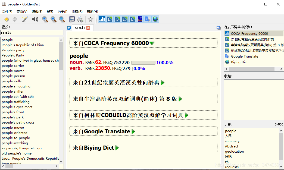Open a new tab with the plus icon
Viewport: 284px width, 170px height.
click(x=69, y=28)
